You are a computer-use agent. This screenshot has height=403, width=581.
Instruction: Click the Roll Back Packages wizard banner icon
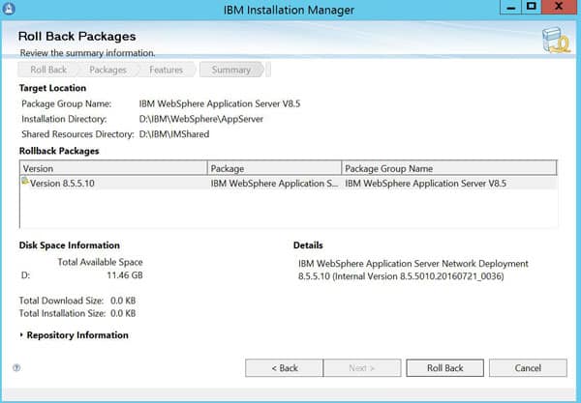click(x=556, y=40)
